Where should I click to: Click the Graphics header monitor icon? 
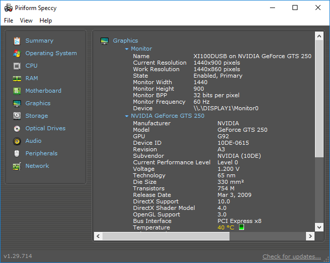[x=104, y=41]
